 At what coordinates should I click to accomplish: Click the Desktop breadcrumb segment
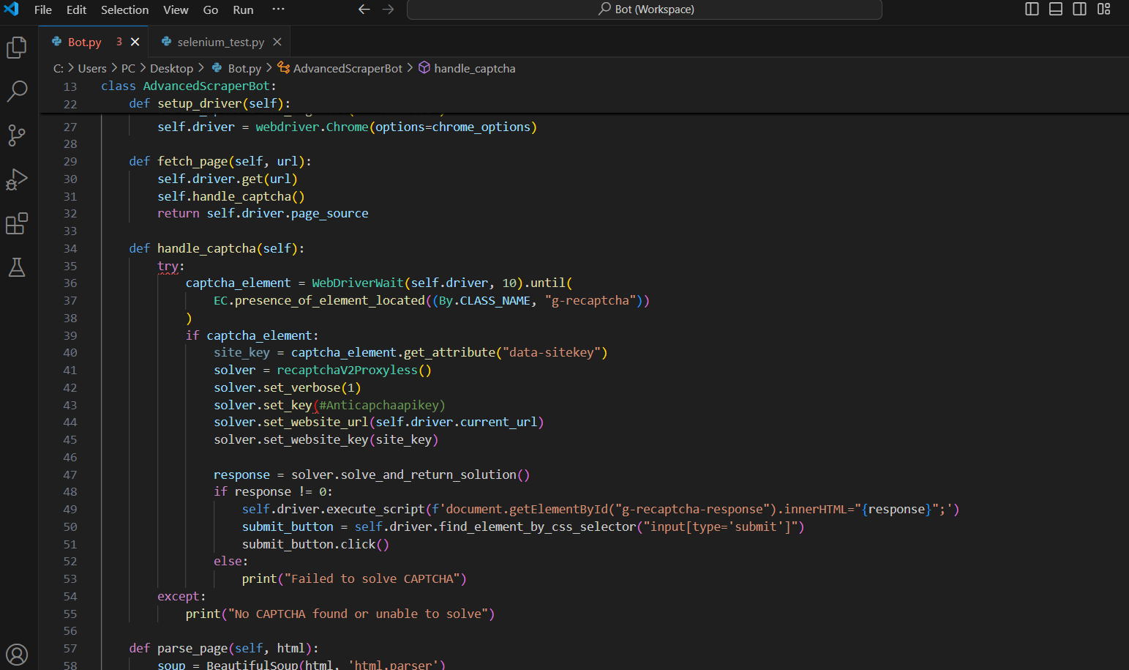171,68
